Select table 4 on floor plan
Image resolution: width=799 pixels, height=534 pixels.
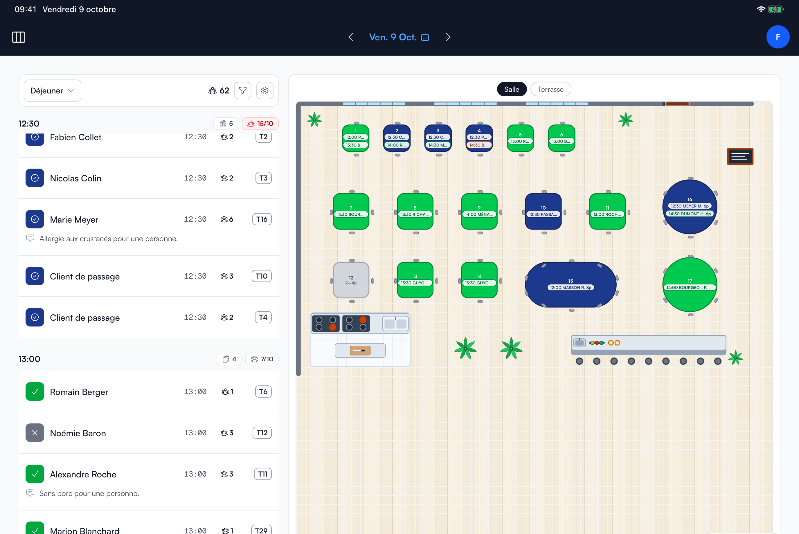coord(479,138)
